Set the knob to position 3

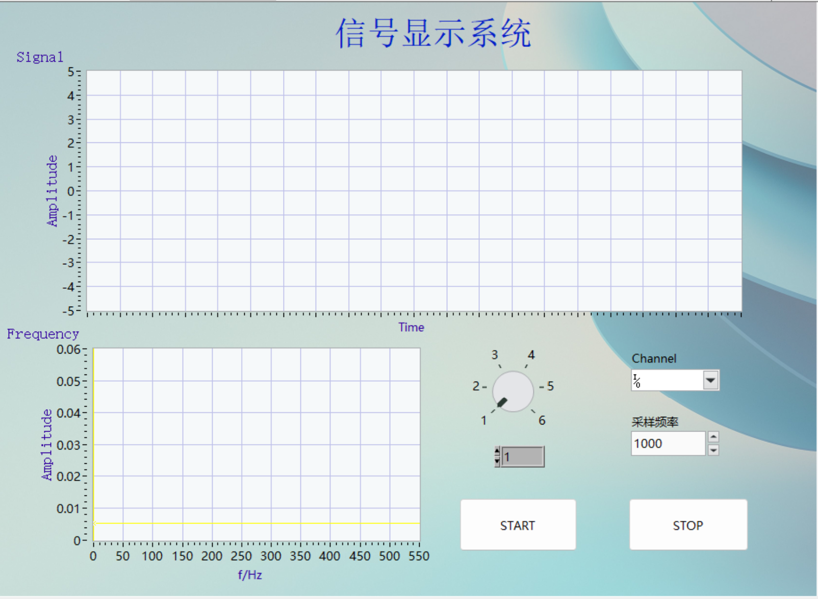495,355
